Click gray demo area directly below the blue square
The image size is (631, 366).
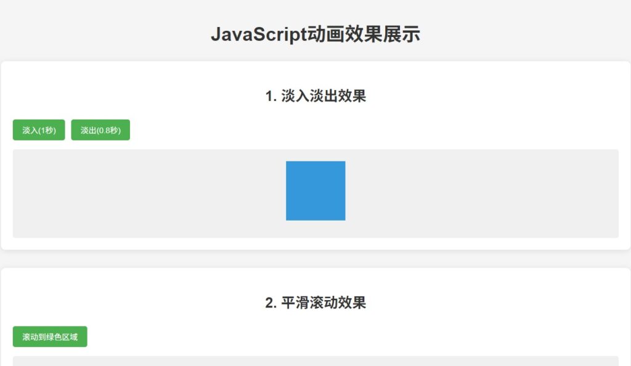315,229
